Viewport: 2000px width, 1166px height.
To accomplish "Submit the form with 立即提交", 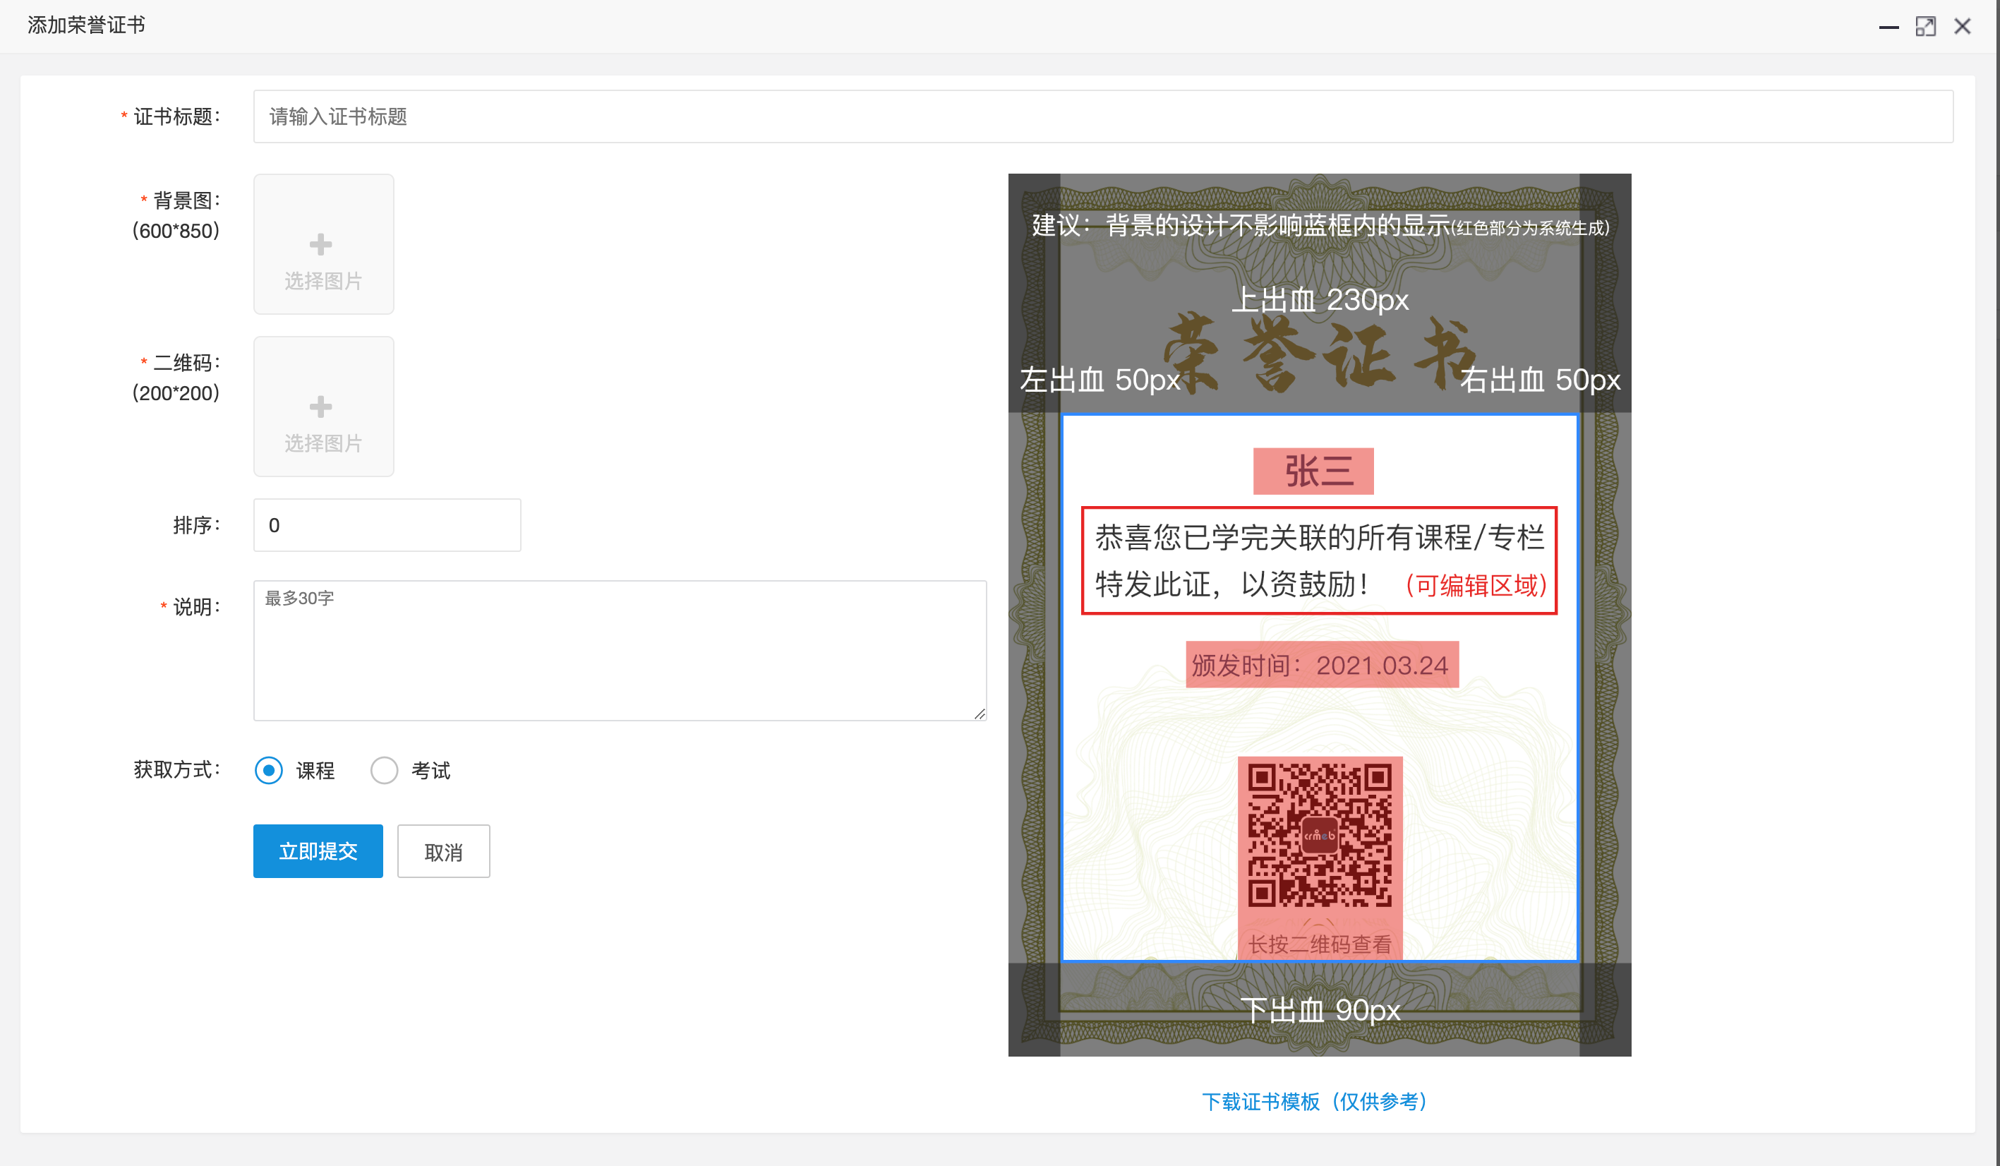I will (x=318, y=851).
